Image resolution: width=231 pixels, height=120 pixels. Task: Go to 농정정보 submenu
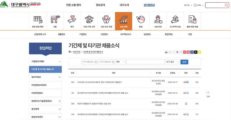click(147, 34)
